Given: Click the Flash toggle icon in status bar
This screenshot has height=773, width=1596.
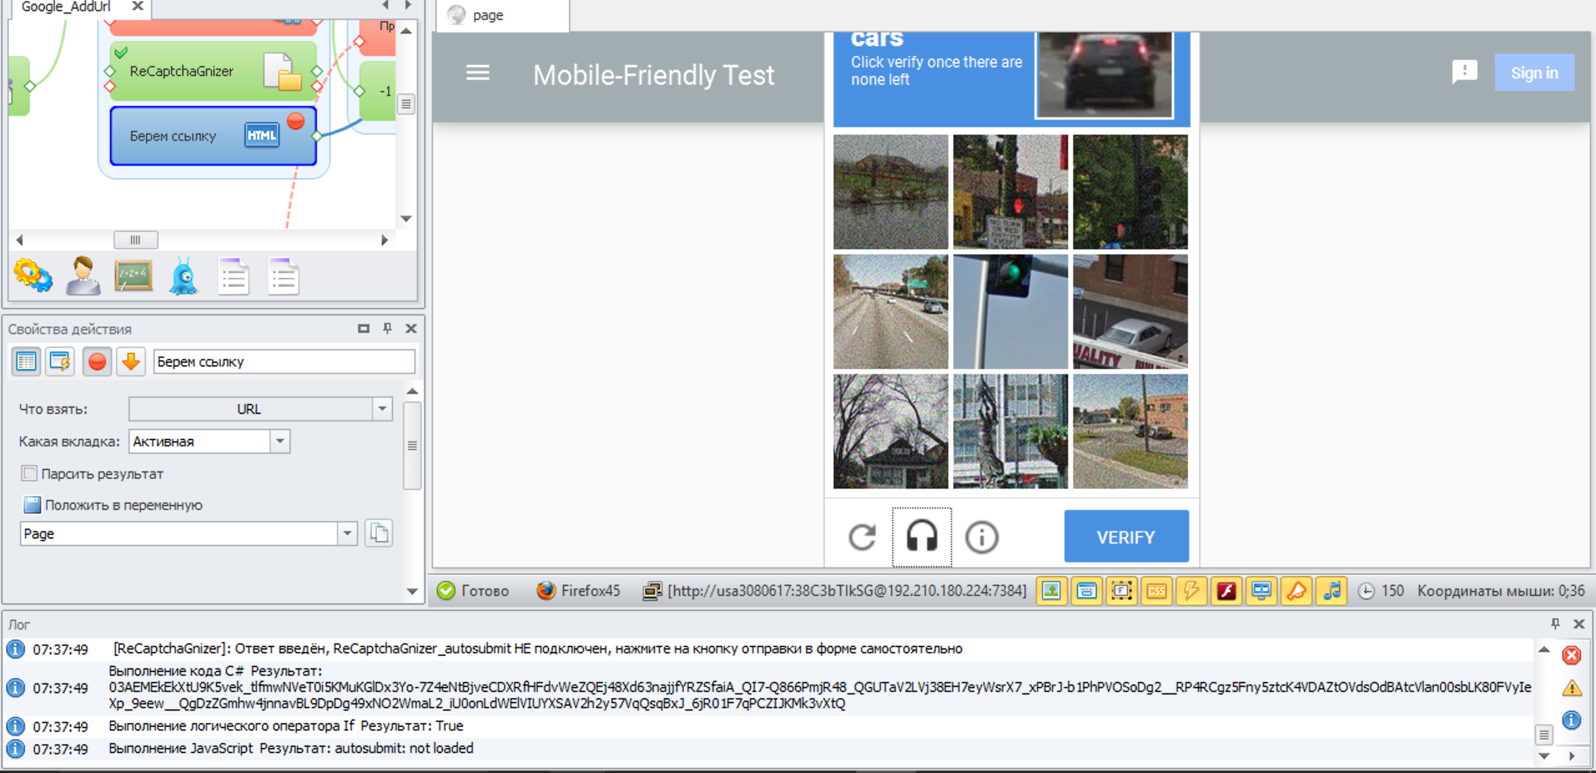Looking at the screenshot, I should pyautogui.click(x=1226, y=590).
